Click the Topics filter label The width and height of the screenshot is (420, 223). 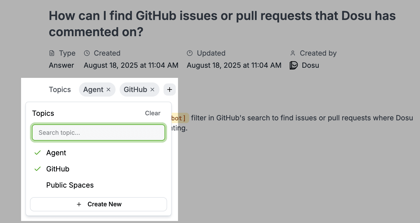click(60, 90)
